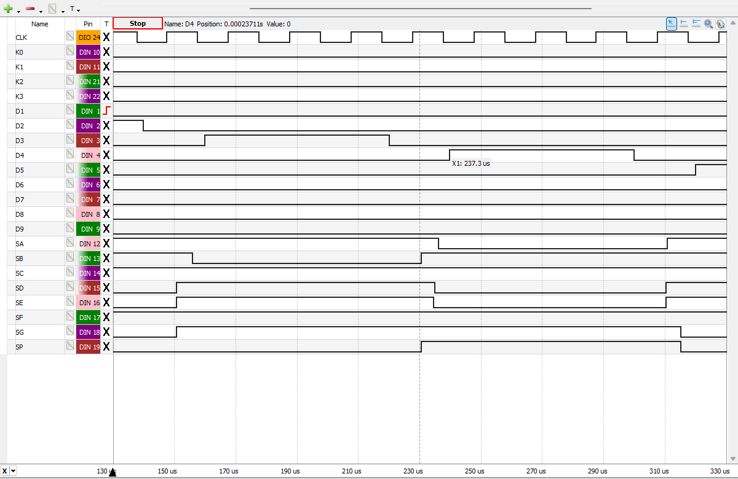This screenshot has width=738, height=479.
Task: Click the T trigger column header
Action: [106, 24]
